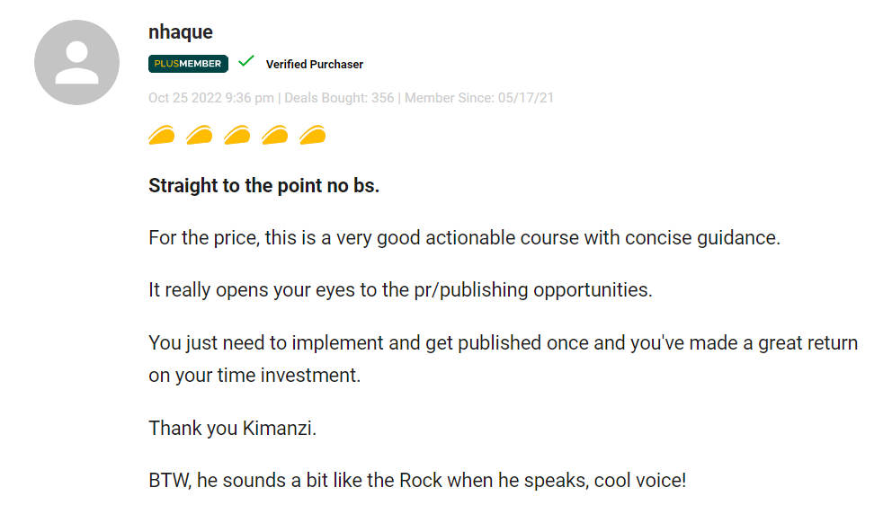This screenshot has height=523, width=883.
Task: Click the sentence about concise guidance
Action: (465, 238)
